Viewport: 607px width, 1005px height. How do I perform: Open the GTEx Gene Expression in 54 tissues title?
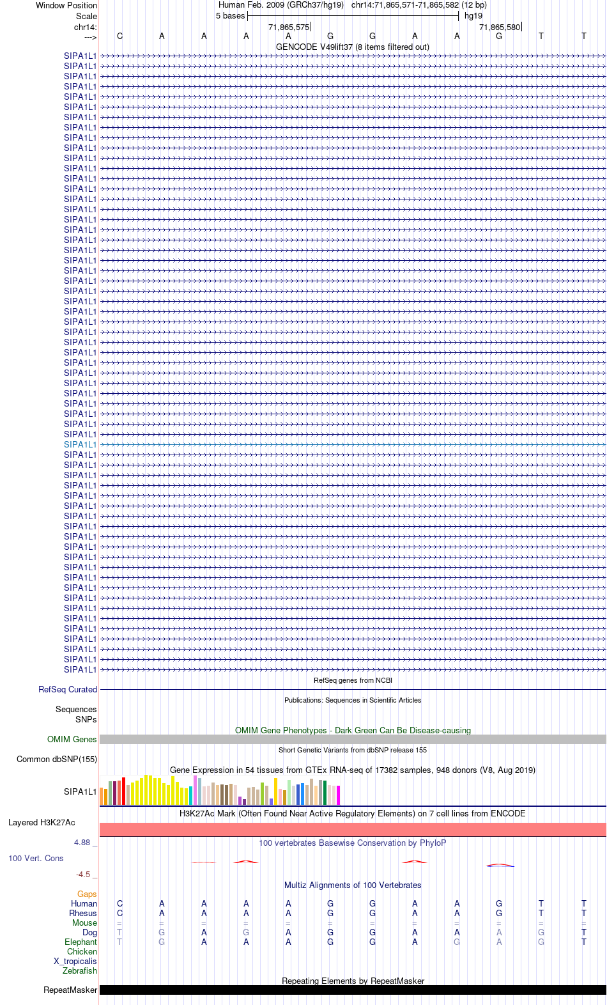(x=353, y=770)
